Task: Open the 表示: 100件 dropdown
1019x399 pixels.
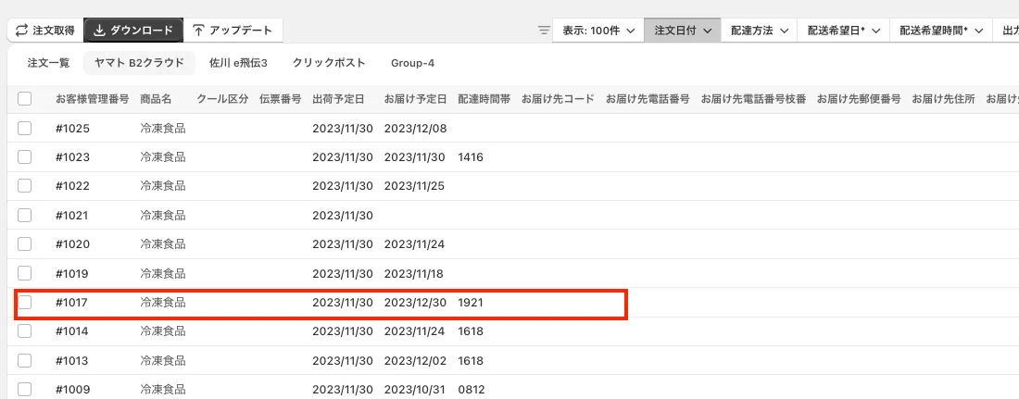Action: (598, 31)
